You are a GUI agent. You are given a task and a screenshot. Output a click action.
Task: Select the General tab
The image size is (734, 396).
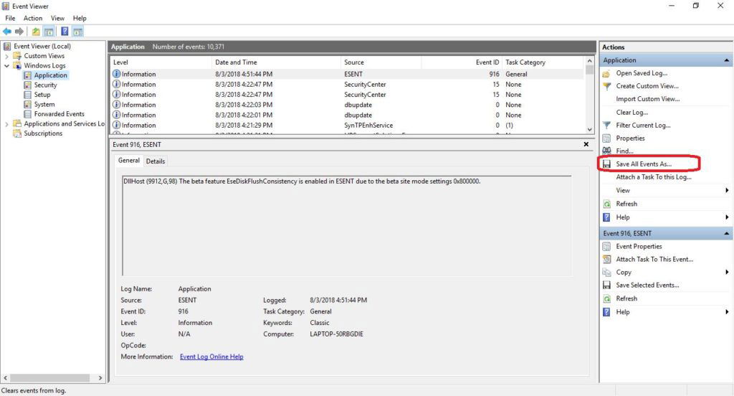[x=129, y=161]
